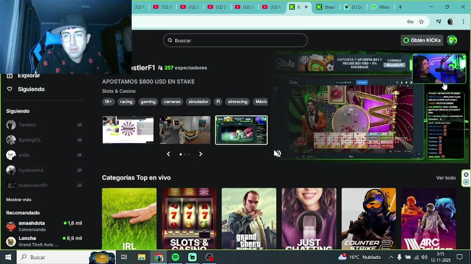Switch to the second Kick Stream tab
Screen dimensions: 471x264
click(x=326, y=7)
